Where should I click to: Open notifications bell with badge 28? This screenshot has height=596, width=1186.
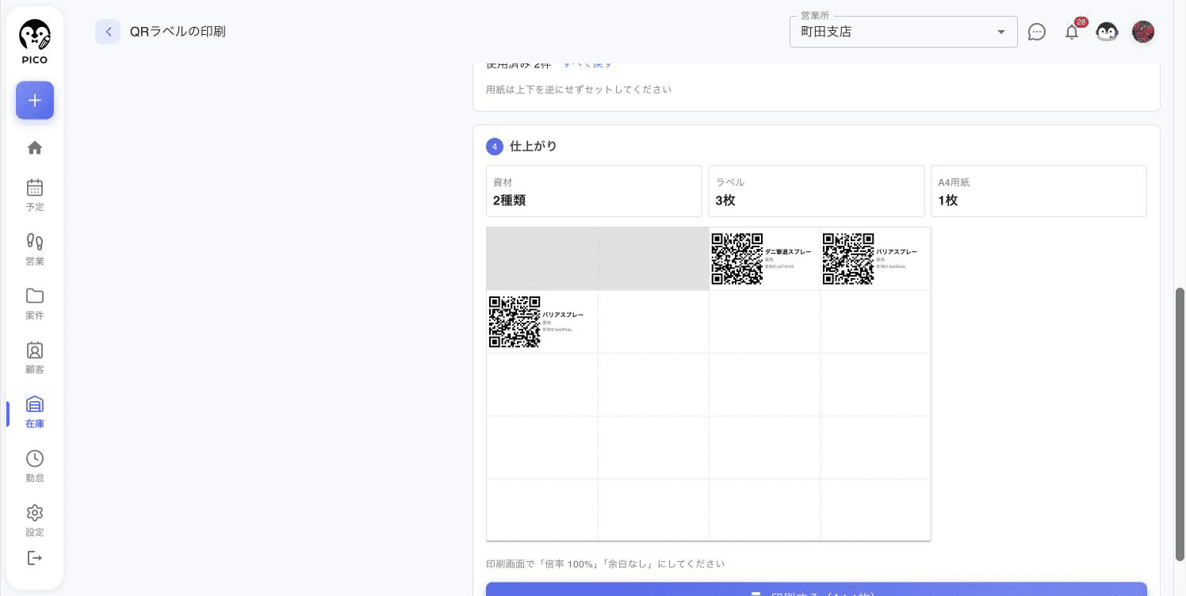coord(1072,32)
